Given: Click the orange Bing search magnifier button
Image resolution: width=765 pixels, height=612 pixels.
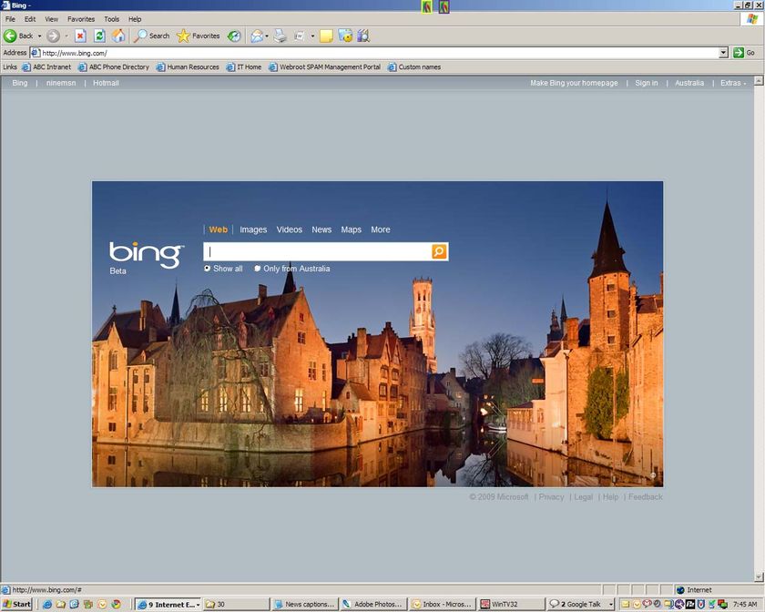Looking at the screenshot, I should tap(439, 251).
